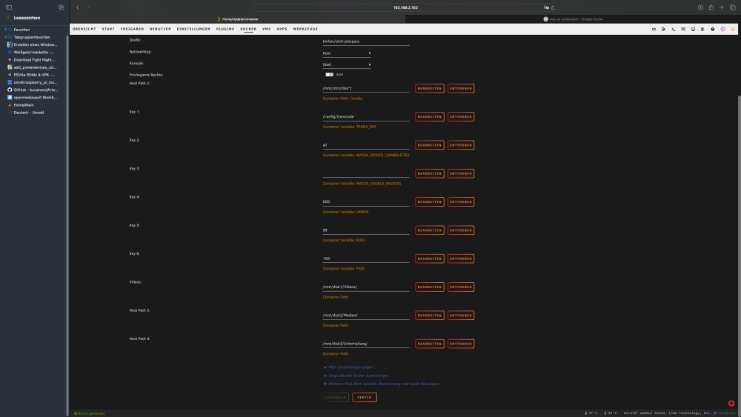741x417 pixels.
Task: Show the tab overview icon
Action: click(x=733, y=7)
